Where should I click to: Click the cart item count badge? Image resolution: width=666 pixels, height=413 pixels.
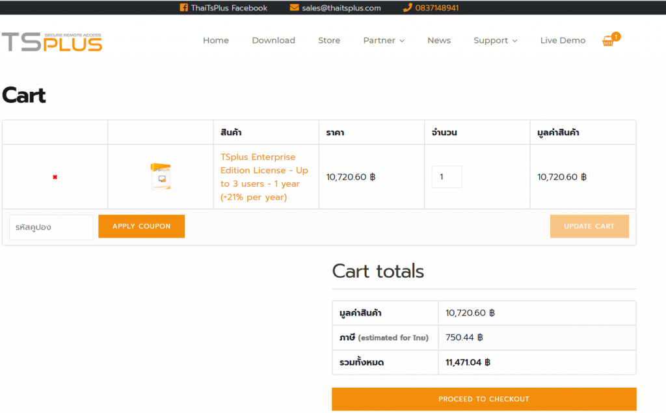(x=615, y=37)
